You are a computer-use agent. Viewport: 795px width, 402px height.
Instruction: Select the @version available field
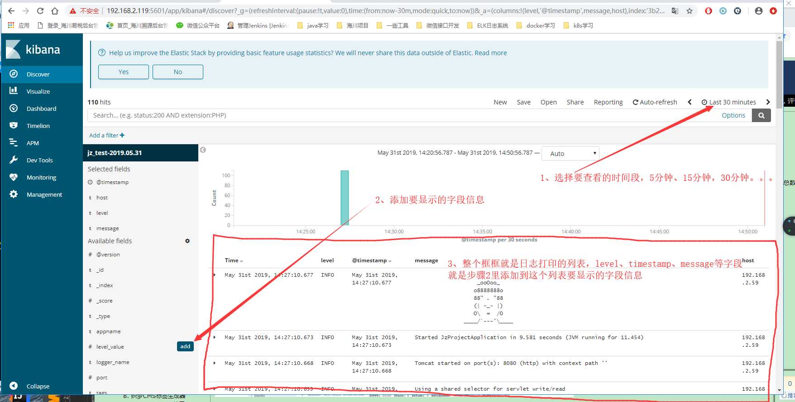pyautogui.click(x=108, y=255)
